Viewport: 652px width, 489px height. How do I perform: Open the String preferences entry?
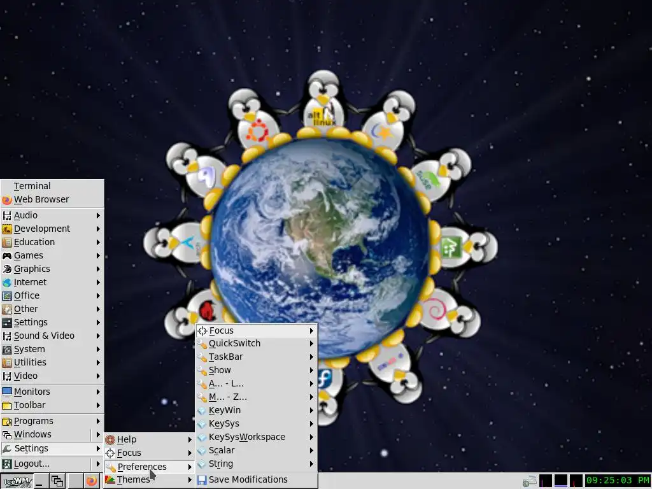[x=256, y=464]
